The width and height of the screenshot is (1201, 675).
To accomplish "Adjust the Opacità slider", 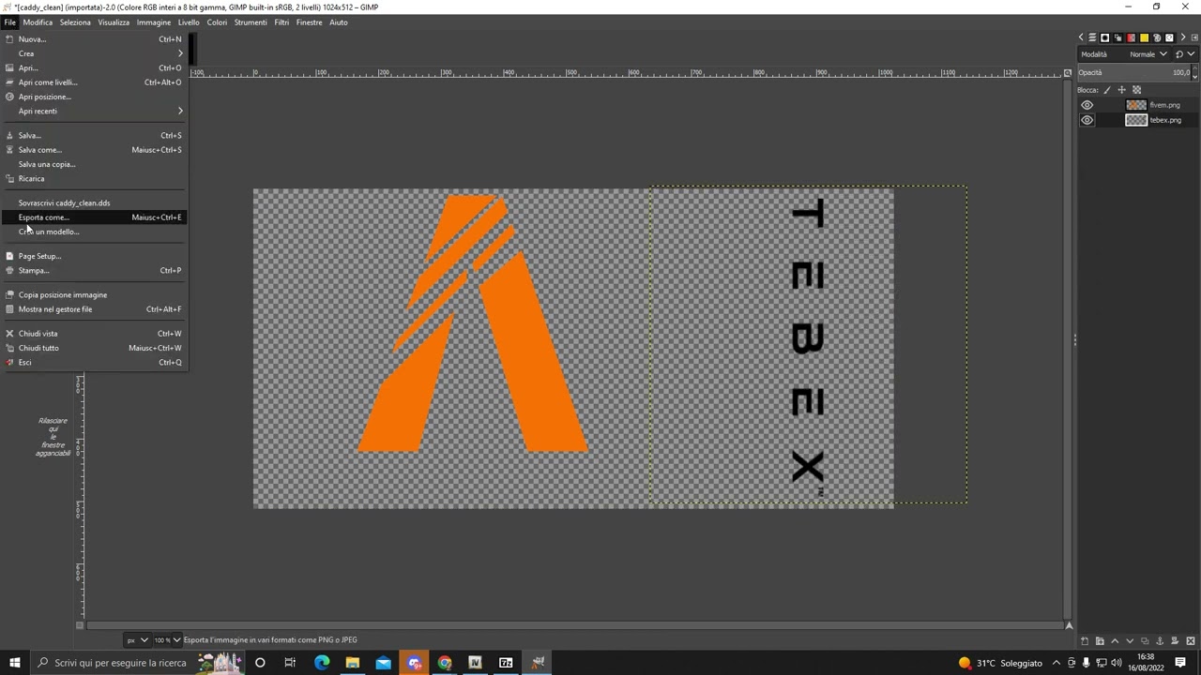I will 1133,72.
